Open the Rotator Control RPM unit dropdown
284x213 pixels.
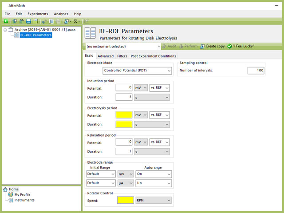click(154, 200)
